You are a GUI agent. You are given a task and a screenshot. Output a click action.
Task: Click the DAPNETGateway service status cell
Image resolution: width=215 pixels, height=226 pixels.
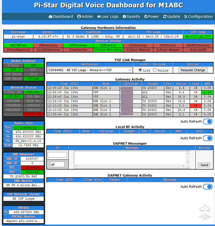(198, 45)
